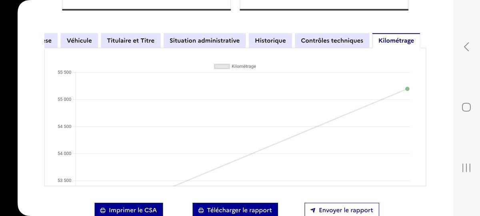Tap the Android back navigation arrow
480x216 pixels.
tap(466, 47)
